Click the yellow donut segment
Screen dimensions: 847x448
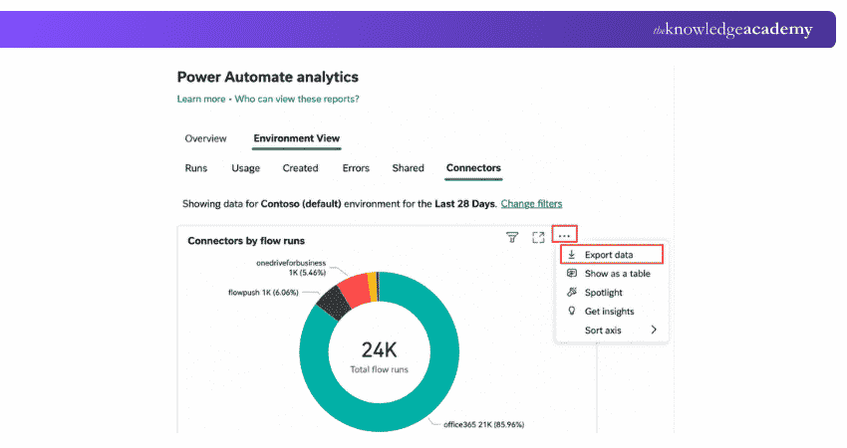[x=373, y=286]
